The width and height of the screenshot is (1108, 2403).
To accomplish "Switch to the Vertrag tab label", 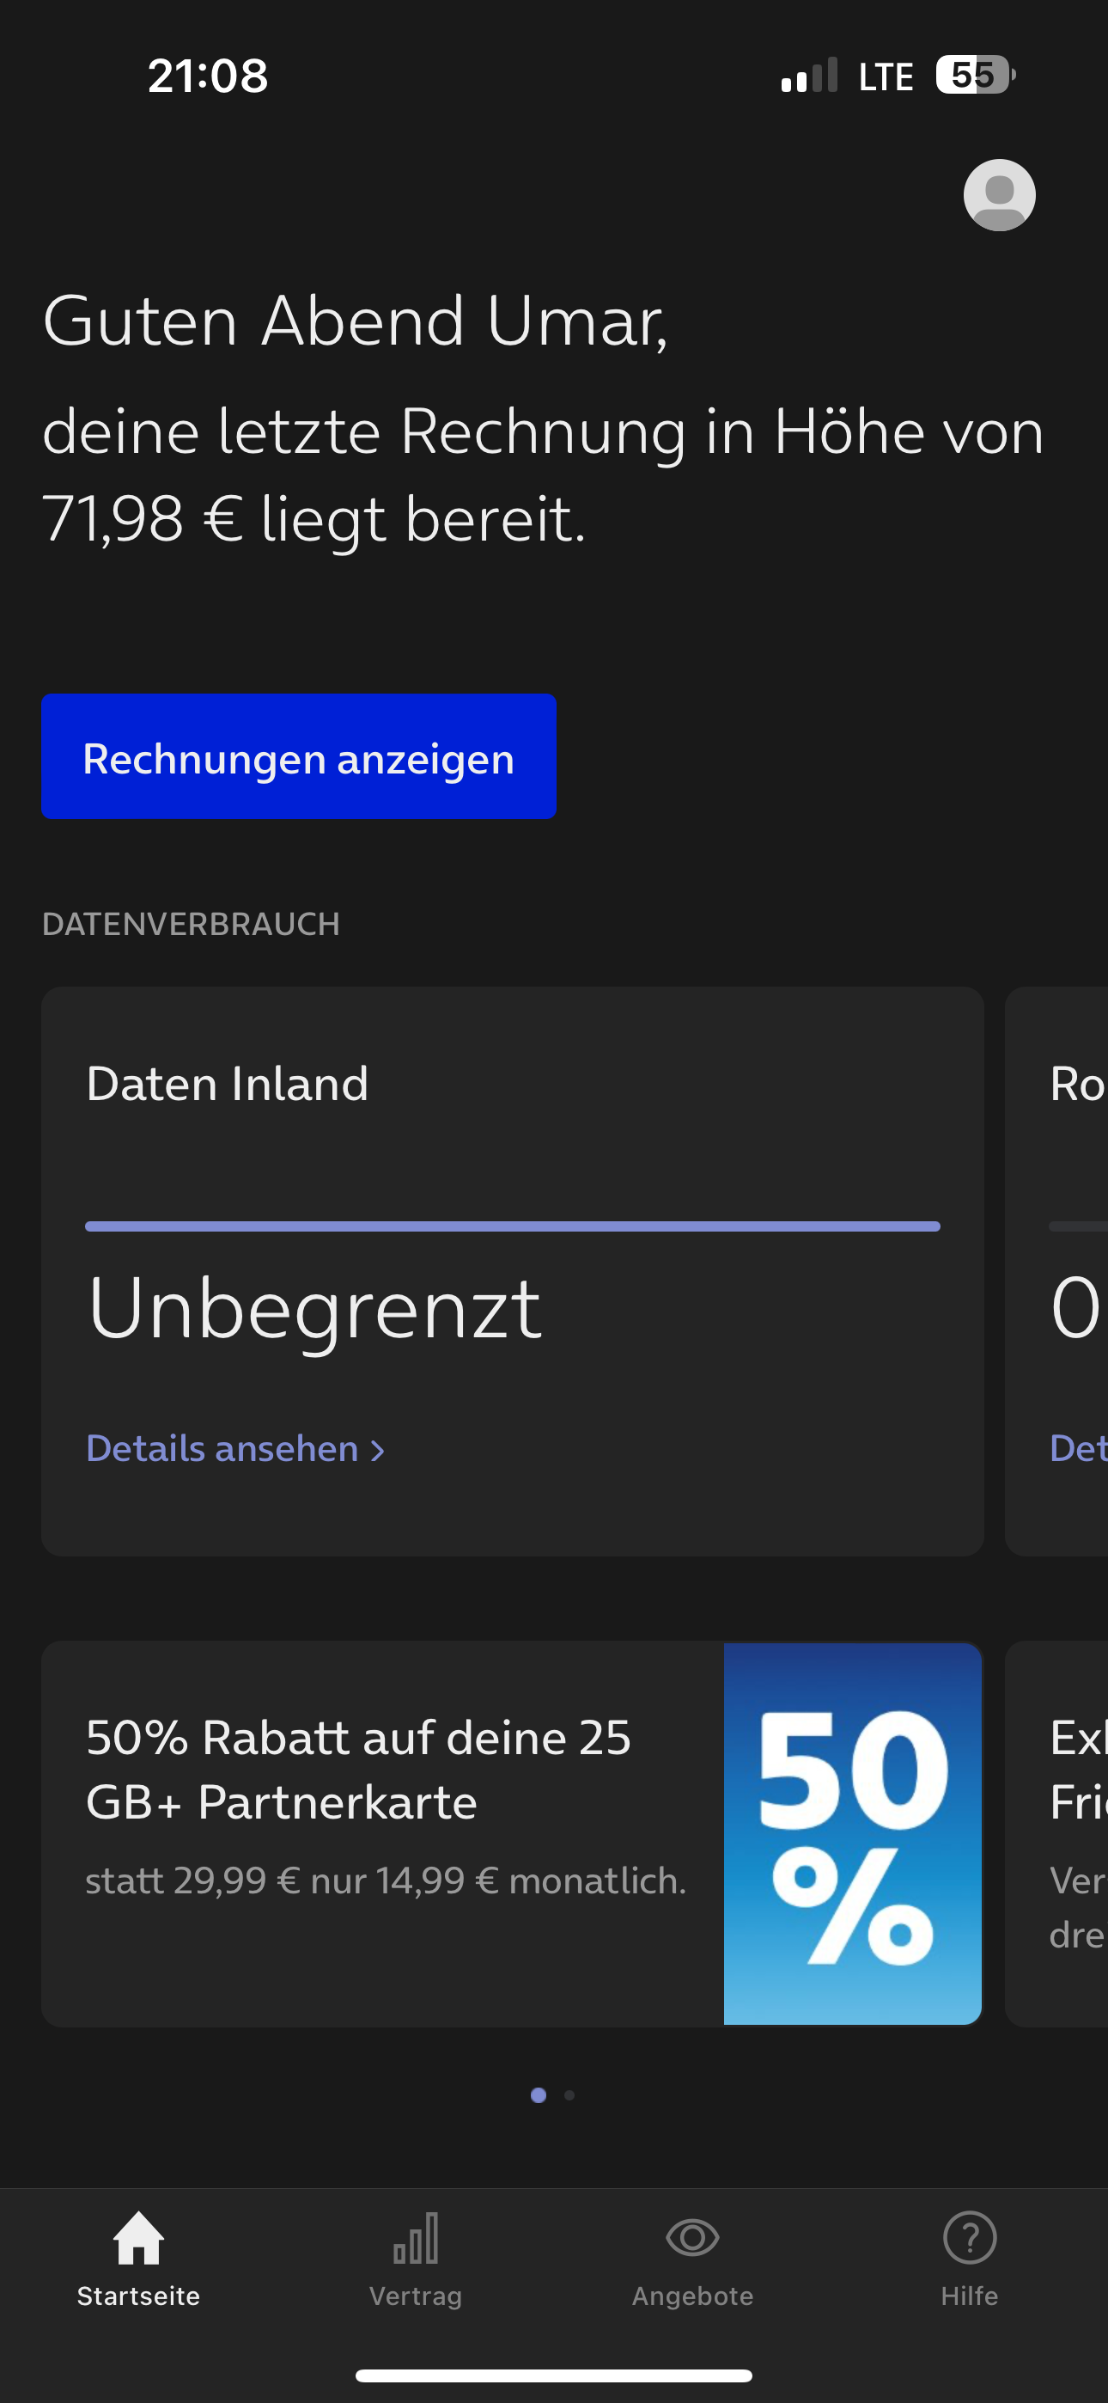I will pyautogui.click(x=415, y=2296).
